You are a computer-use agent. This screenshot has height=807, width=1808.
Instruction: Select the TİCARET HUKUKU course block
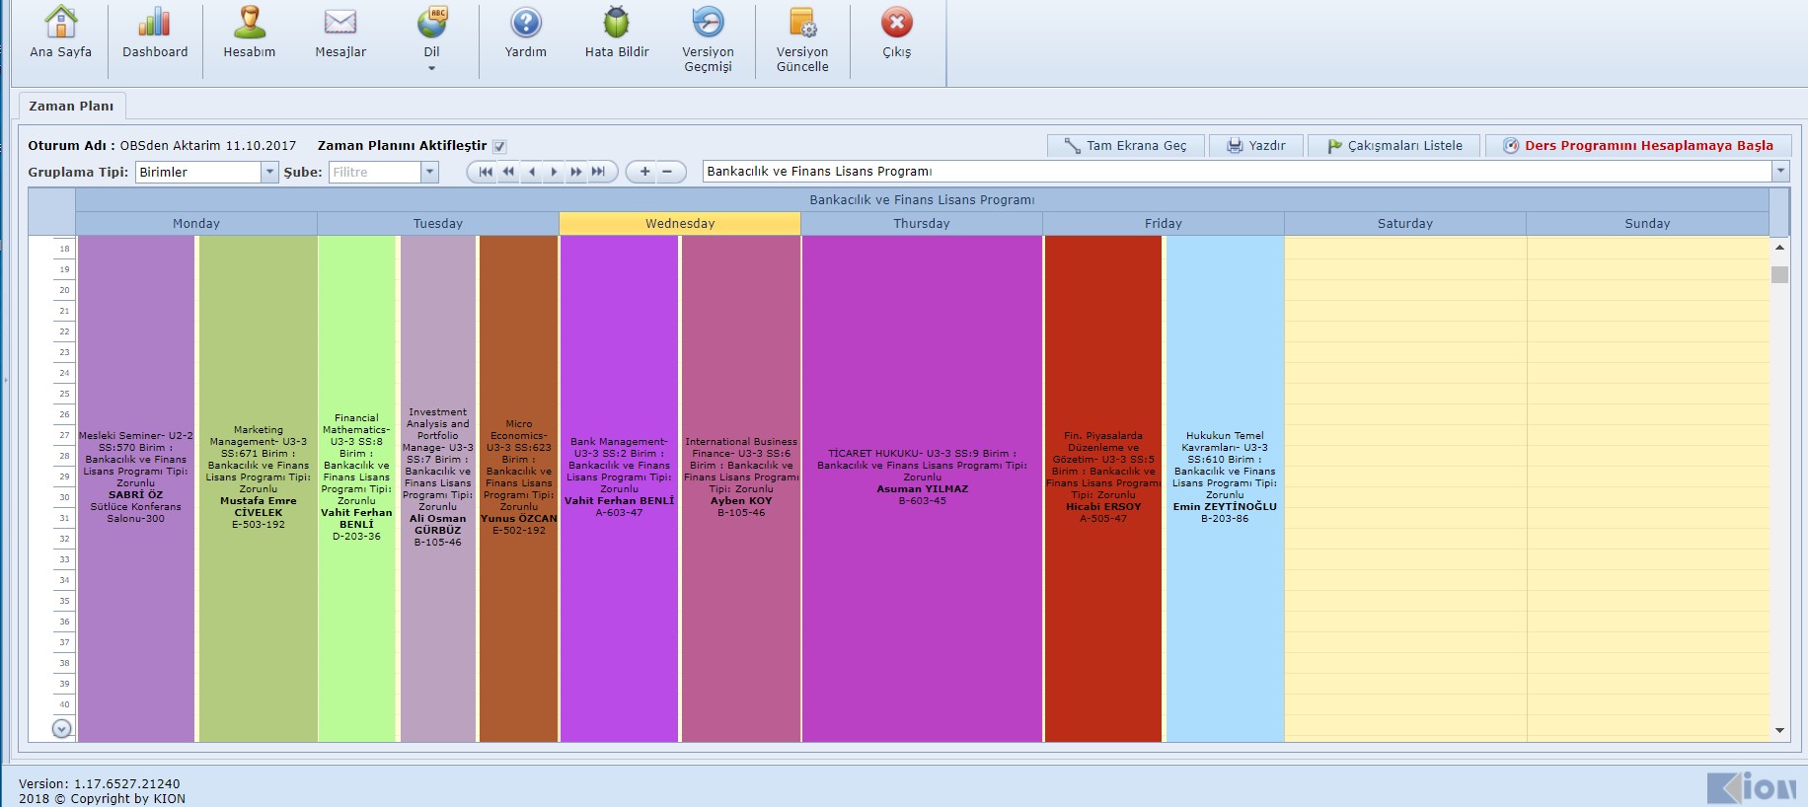[922, 488]
